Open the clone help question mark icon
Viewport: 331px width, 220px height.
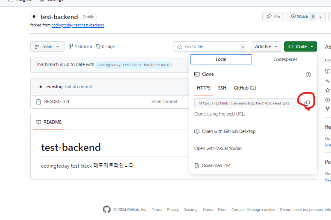tap(308, 75)
